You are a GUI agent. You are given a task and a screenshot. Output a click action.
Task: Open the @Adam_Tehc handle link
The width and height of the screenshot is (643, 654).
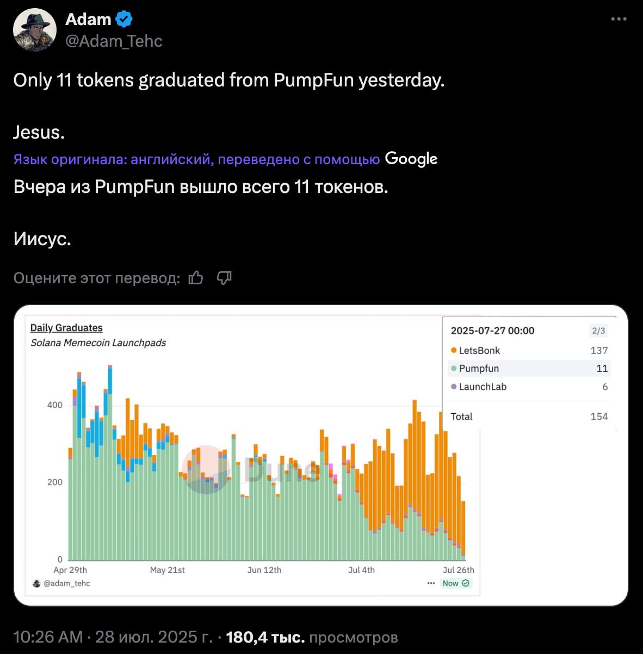(x=114, y=41)
